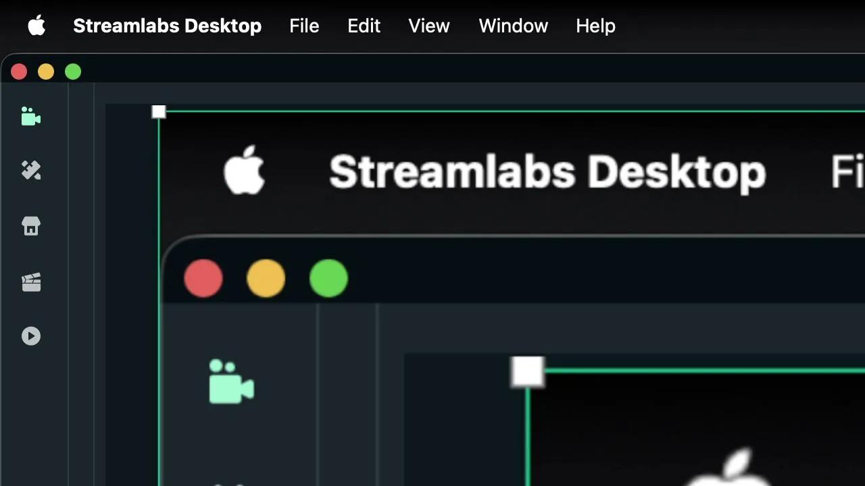Minimize the Streamlabs window with yellow button

(46, 72)
